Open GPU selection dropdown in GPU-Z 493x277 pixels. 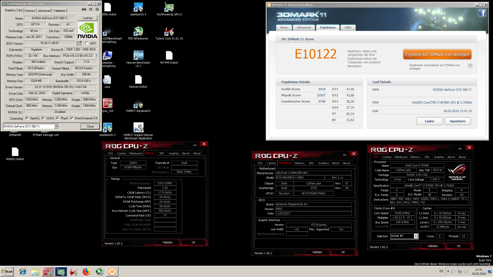pos(56,126)
